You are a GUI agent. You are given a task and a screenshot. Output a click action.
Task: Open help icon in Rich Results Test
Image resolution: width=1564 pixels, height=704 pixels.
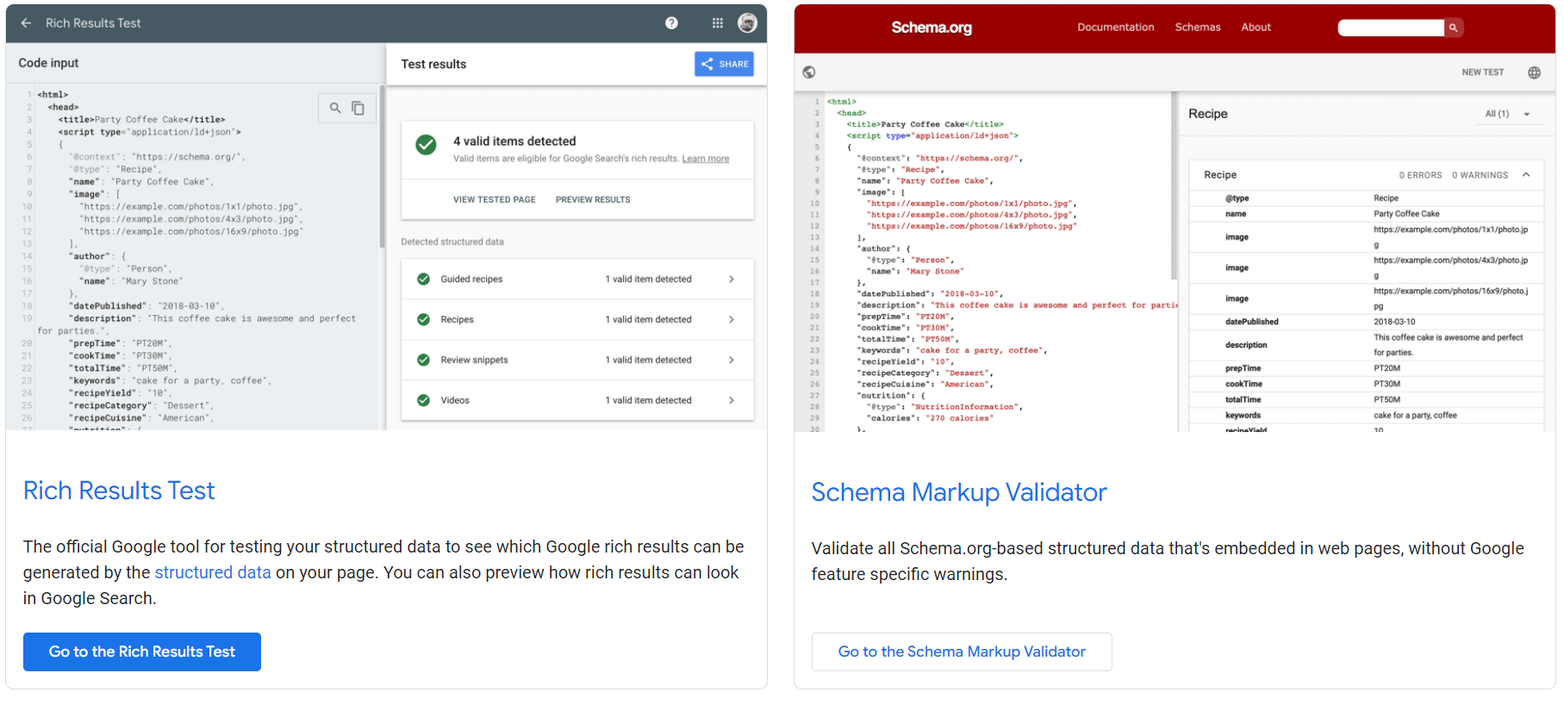pyautogui.click(x=671, y=23)
